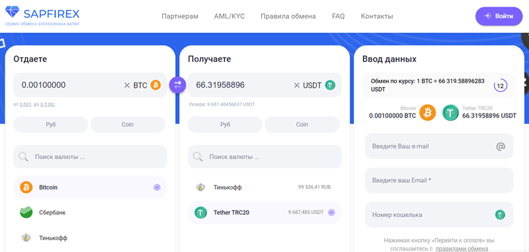Focus the Введите Ваш e-mail field
Image resolution: width=529 pixels, height=252 pixels.
[x=439, y=146]
